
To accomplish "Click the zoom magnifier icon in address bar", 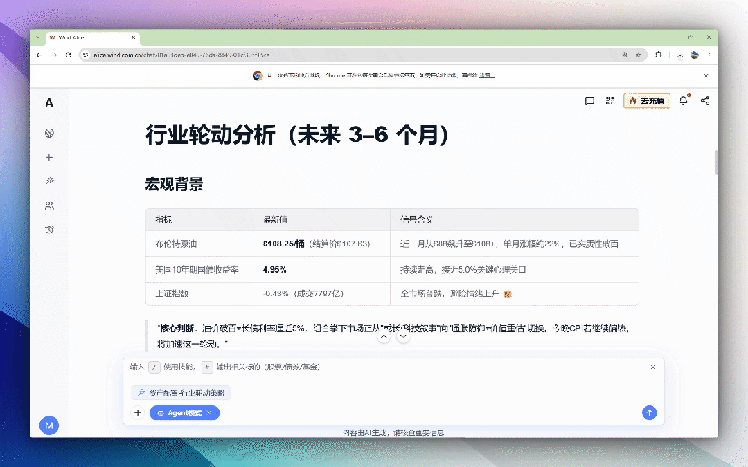I will pos(625,55).
